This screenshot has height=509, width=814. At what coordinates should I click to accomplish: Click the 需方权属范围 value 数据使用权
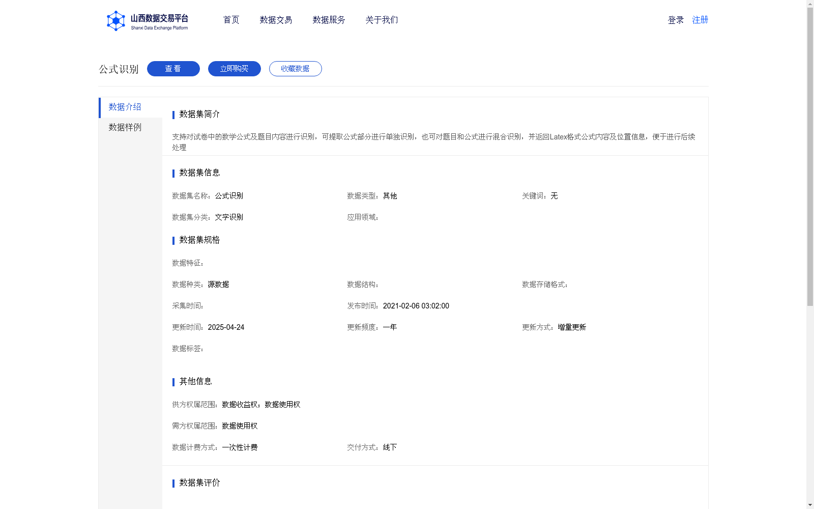click(240, 426)
